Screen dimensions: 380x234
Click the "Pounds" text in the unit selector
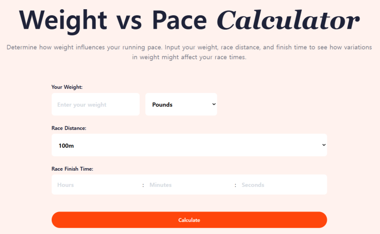[x=162, y=105]
